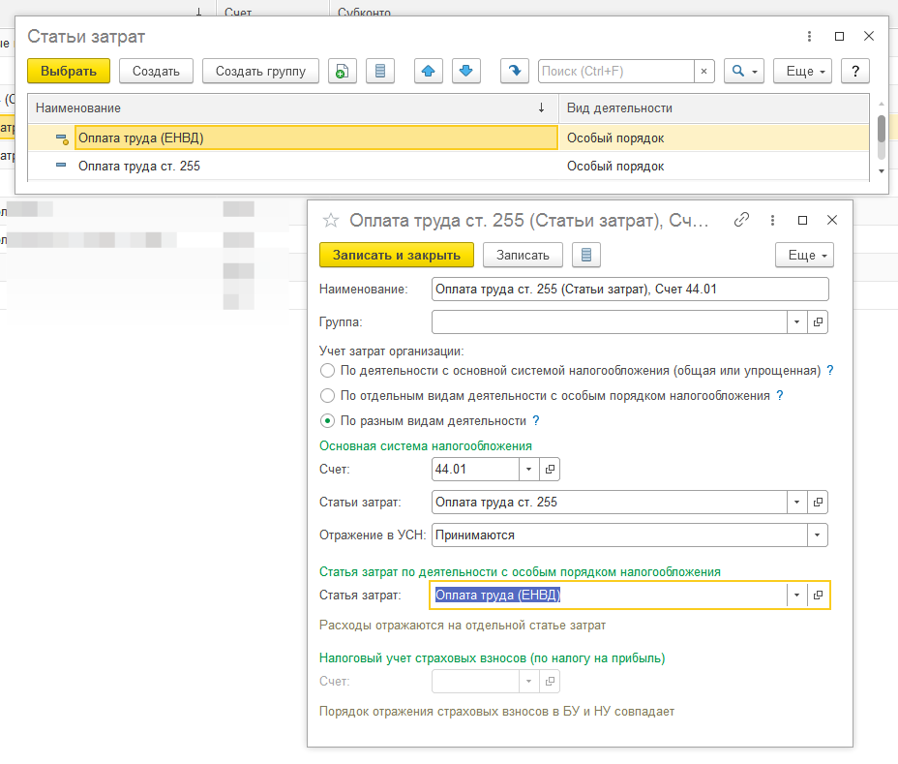Expand the Группа field dropdown
This screenshot has height=764, width=898.
[x=796, y=321]
